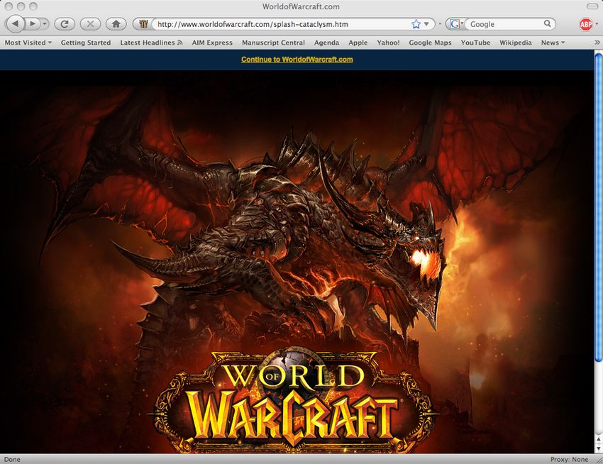This screenshot has width=603, height=464.
Task: Show more bookmarks with the chevron
Action: click(597, 43)
